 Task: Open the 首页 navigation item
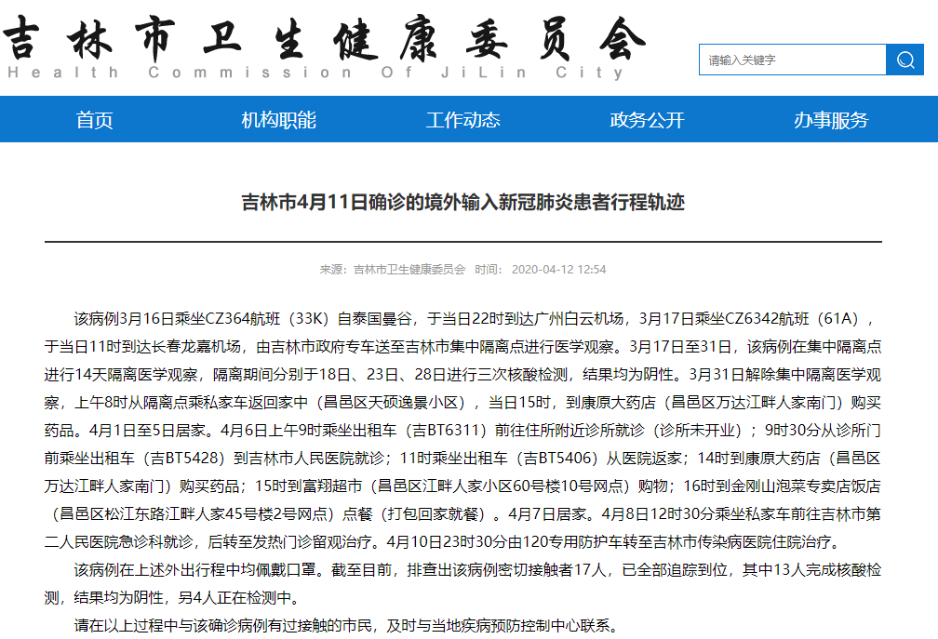(95, 120)
